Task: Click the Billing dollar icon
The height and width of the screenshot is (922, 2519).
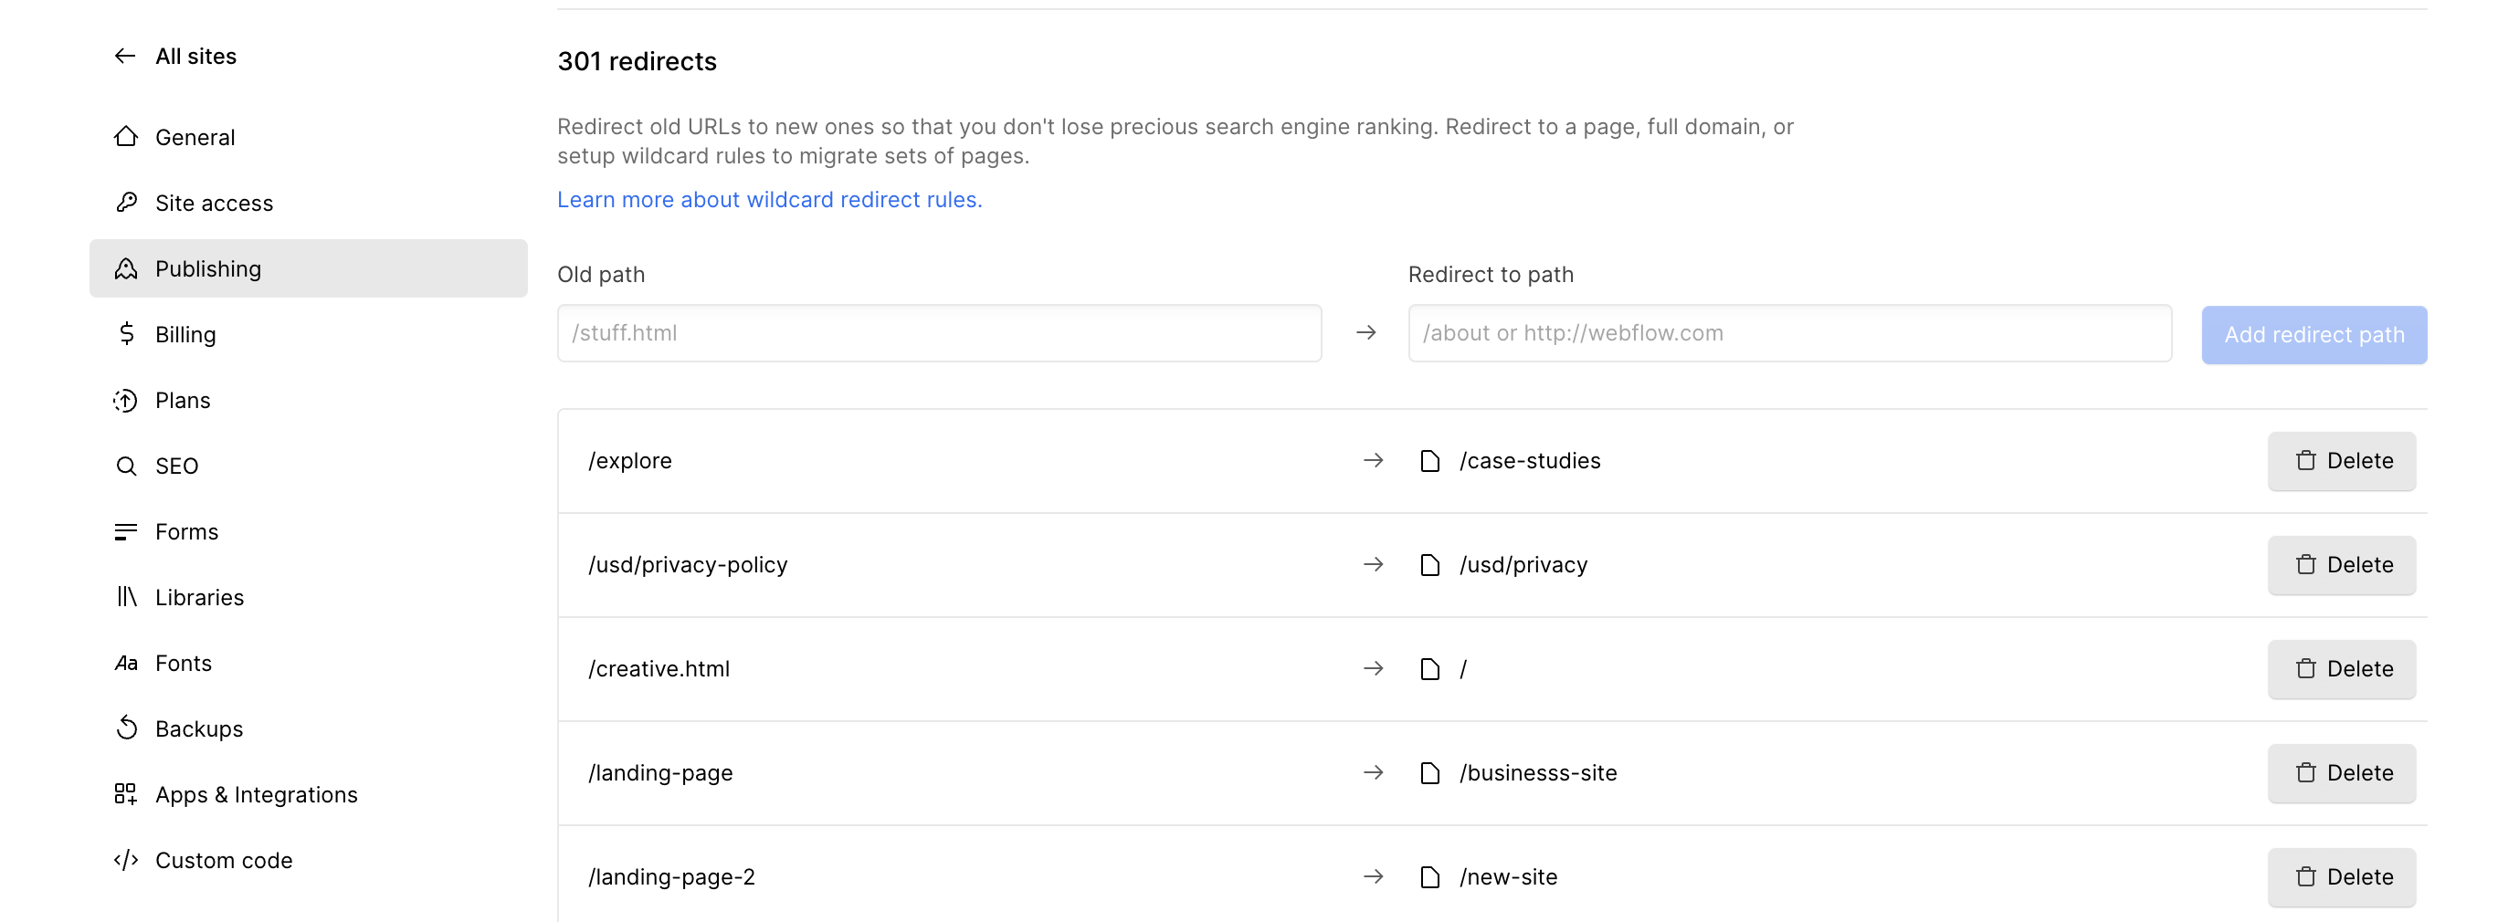Action: coord(125,333)
